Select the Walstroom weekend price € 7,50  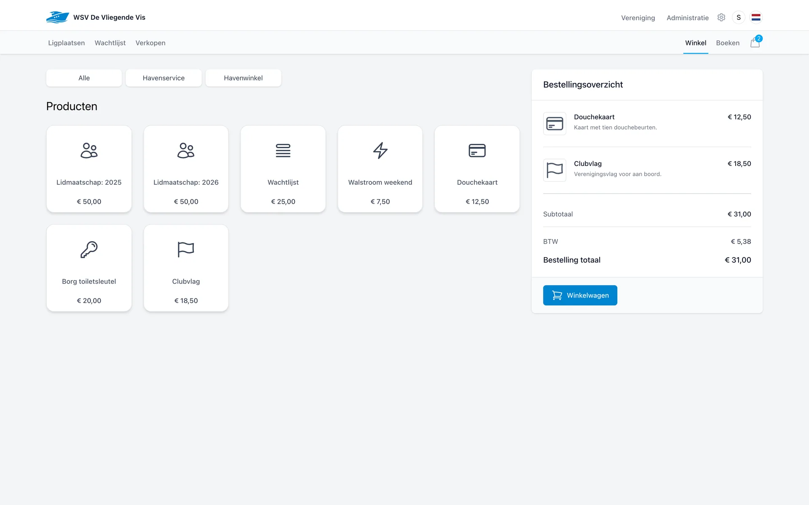tap(380, 202)
